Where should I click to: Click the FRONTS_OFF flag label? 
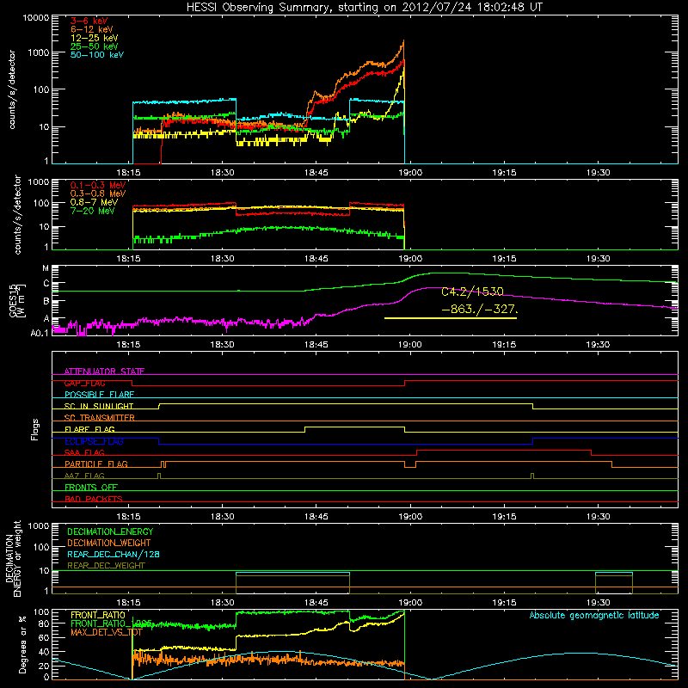pos(91,487)
